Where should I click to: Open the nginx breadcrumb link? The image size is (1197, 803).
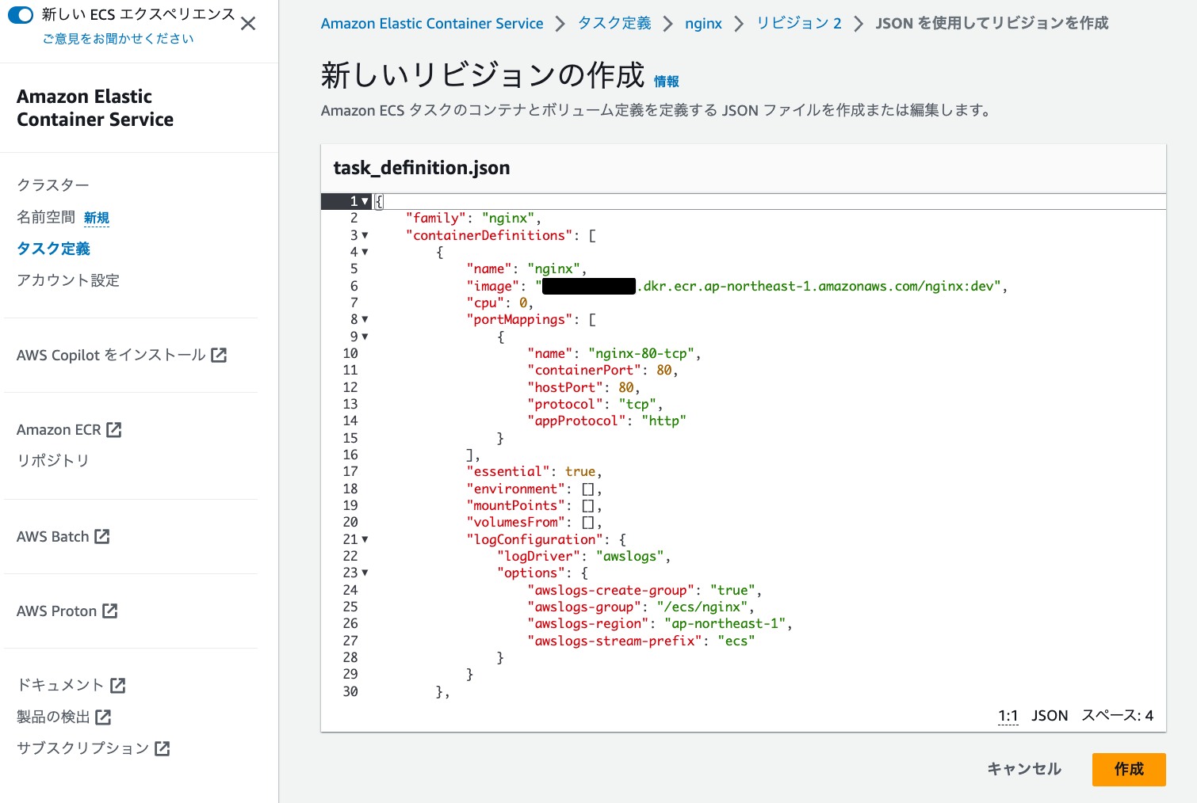click(x=703, y=23)
